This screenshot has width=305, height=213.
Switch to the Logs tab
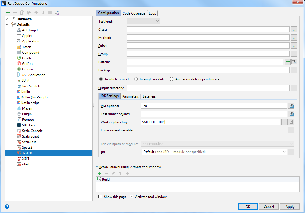(152, 13)
